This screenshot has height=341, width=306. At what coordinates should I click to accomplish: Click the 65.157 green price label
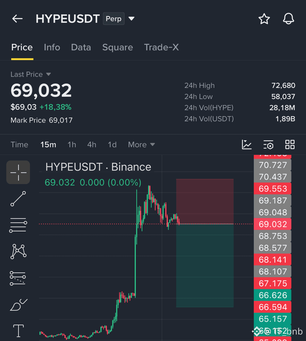click(272, 319)
